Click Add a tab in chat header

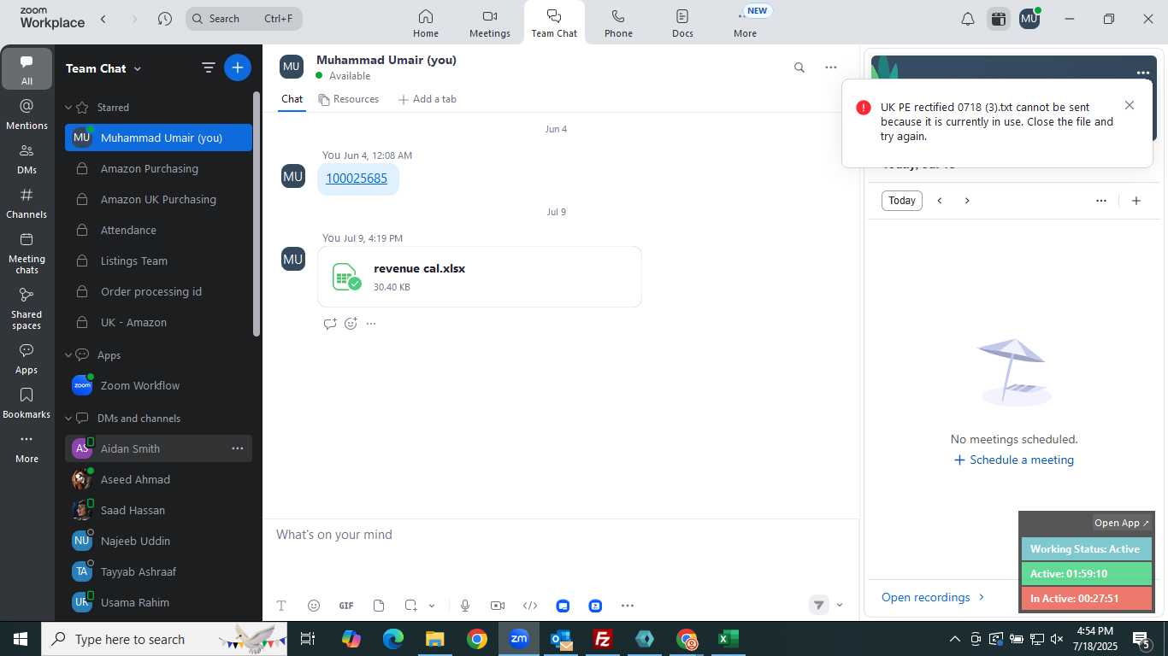click(x=428, y=99)
